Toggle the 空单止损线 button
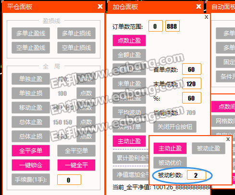 click(x=76, y=47)
